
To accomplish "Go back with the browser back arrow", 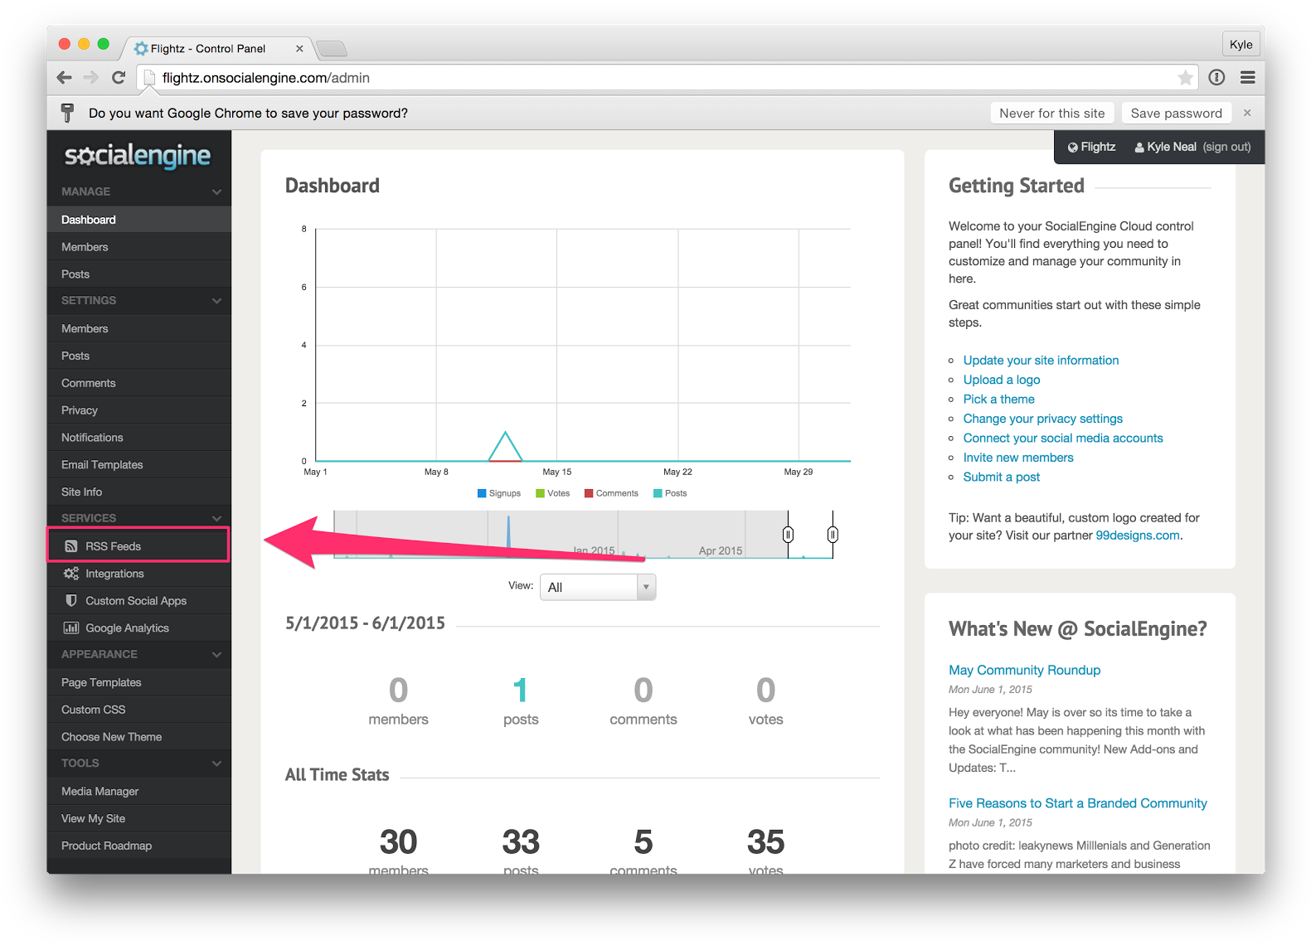I will coord(64,77).
